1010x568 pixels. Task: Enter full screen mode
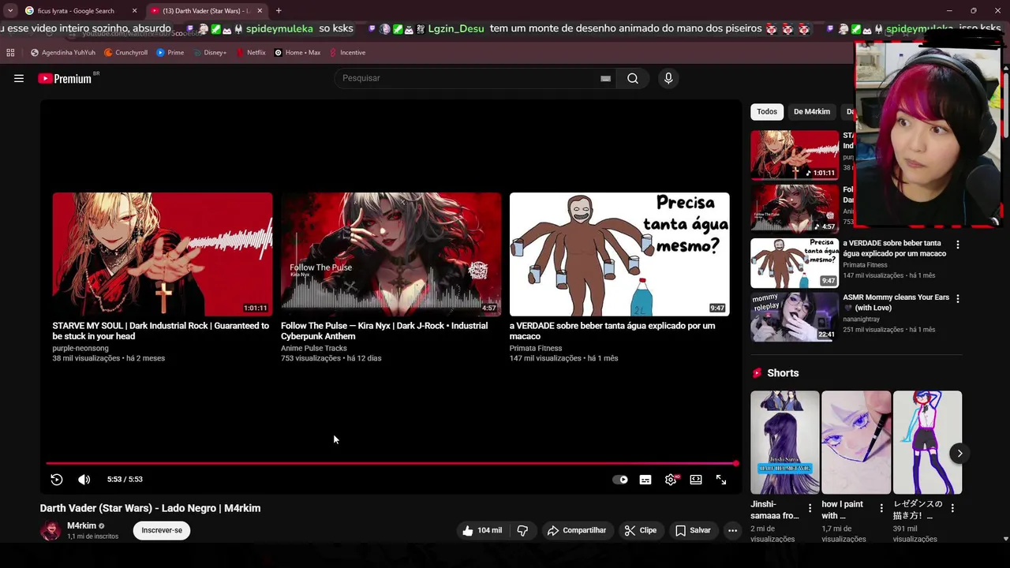(x=721, y=480)
